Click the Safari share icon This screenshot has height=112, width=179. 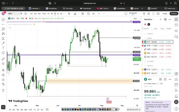click(x=166, y=3)
